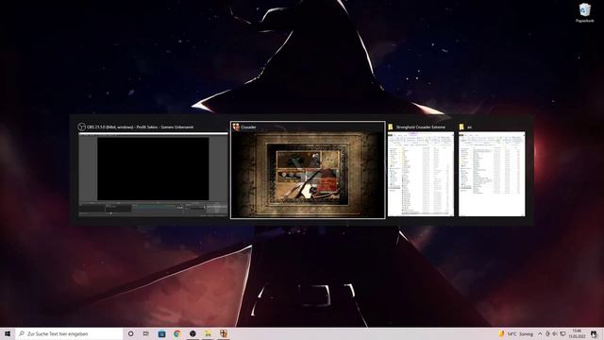Open the weather widget showing Sonnig
Screen dimensions: 604x340
coord(516,333)
